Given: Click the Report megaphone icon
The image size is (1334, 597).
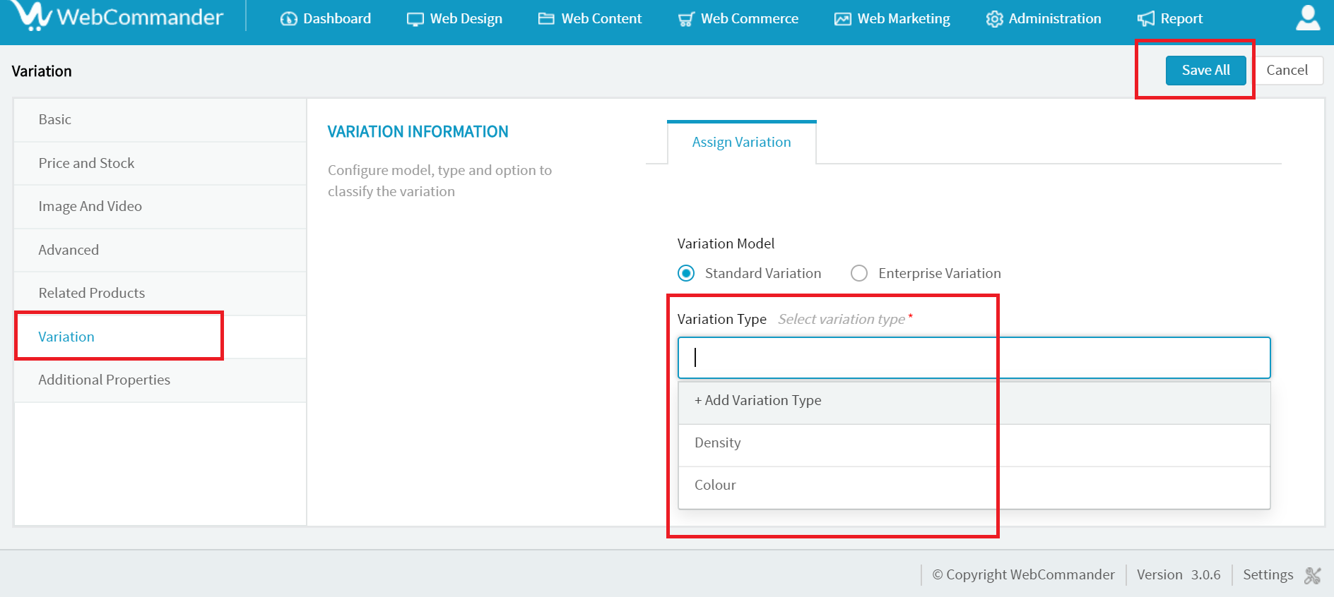Looking at the screenshot, I should 1145,19.
